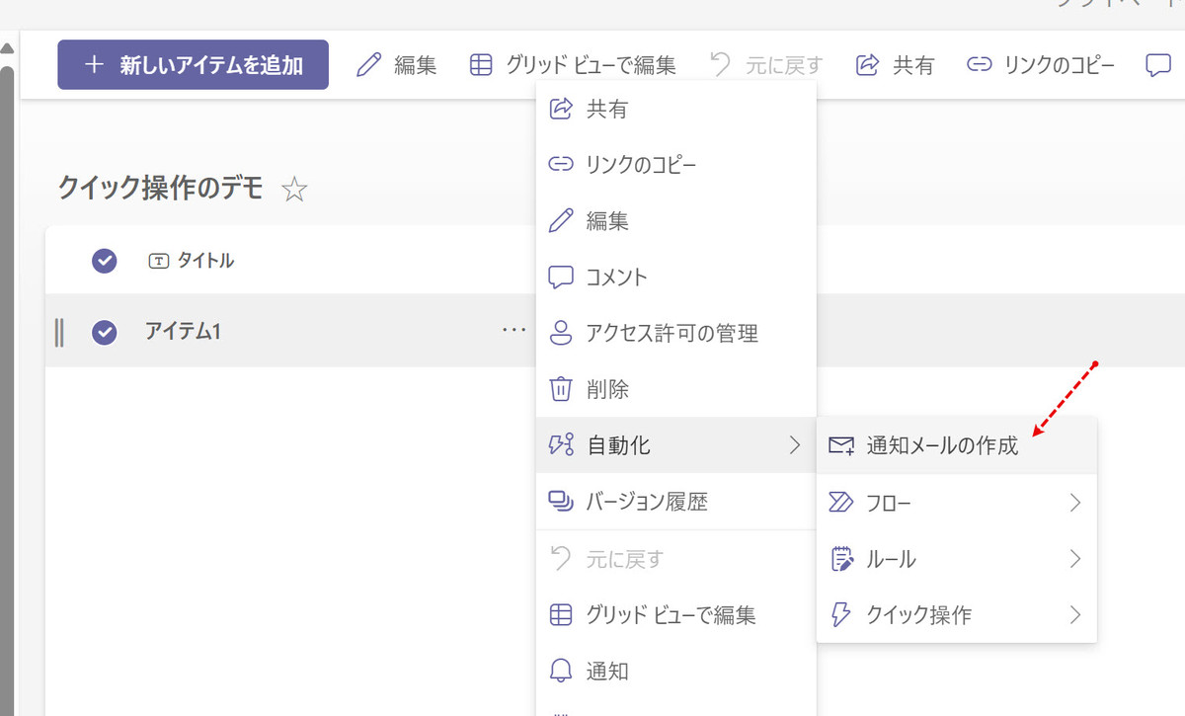Open アイテム1 item title

183,332
